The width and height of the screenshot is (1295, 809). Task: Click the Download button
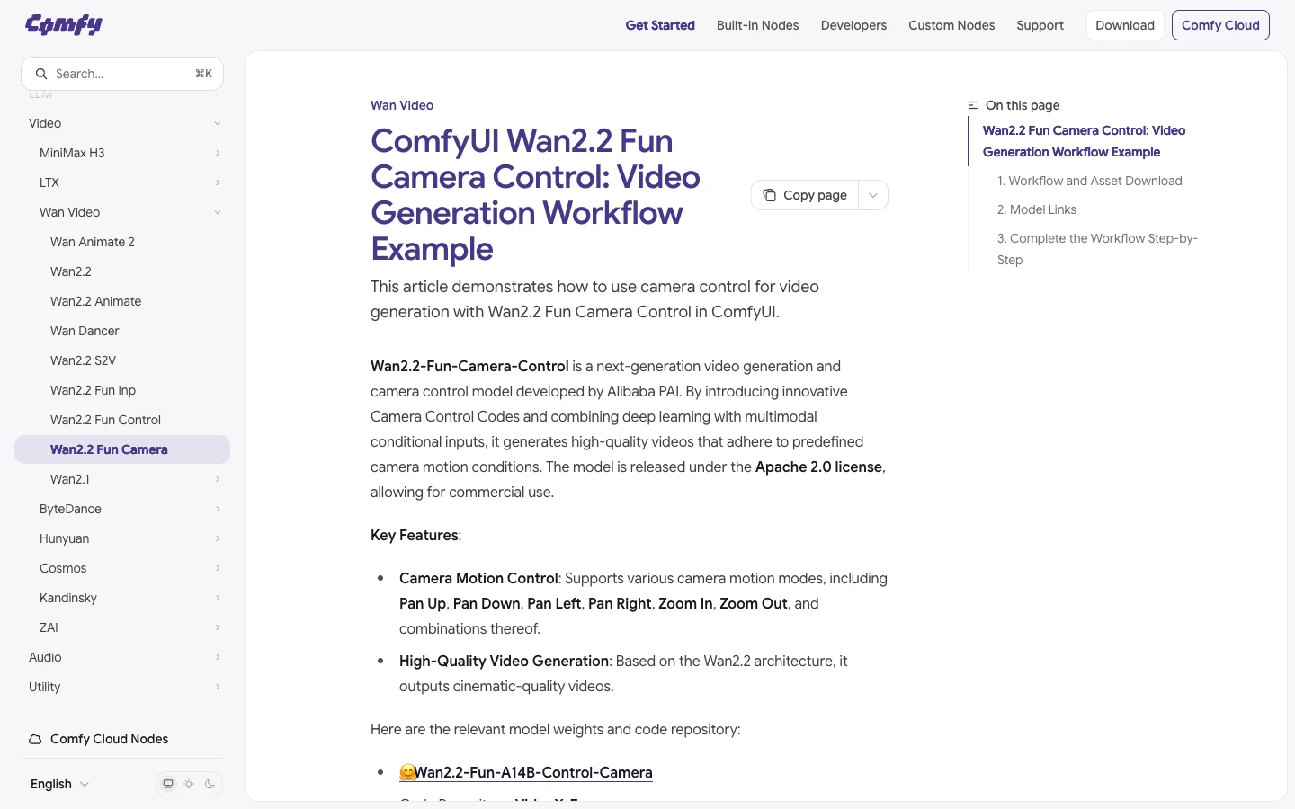[1125, 25]
